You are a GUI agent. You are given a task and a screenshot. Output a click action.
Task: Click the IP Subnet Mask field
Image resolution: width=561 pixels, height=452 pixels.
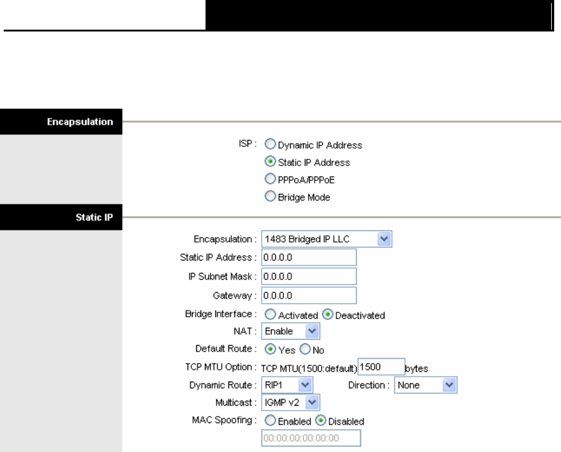(x=309, y=276)
